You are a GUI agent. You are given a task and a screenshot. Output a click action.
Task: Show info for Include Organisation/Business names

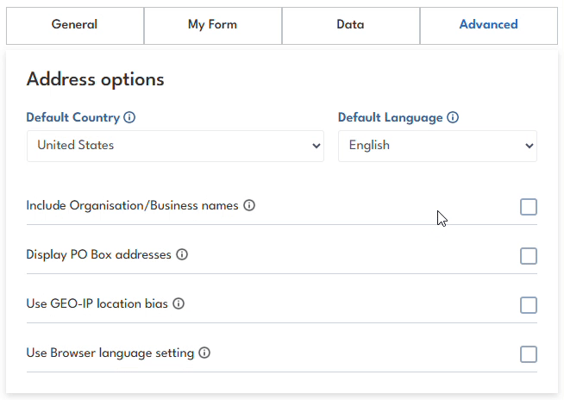[249, 206]
